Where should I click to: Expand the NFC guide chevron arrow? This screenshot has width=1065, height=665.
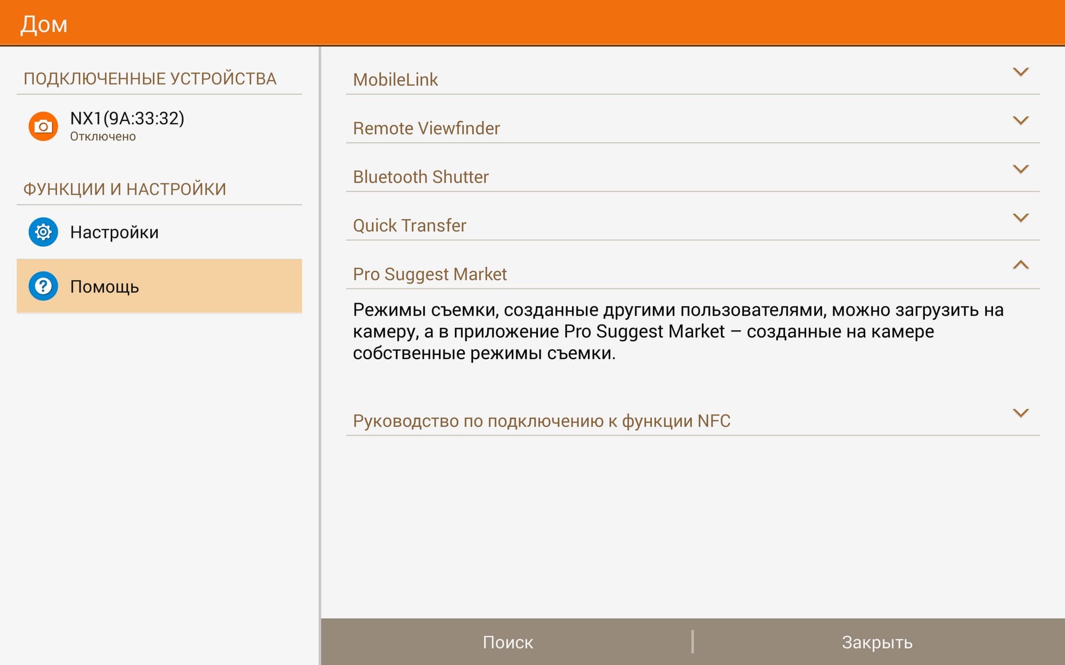click(1020, 413)
